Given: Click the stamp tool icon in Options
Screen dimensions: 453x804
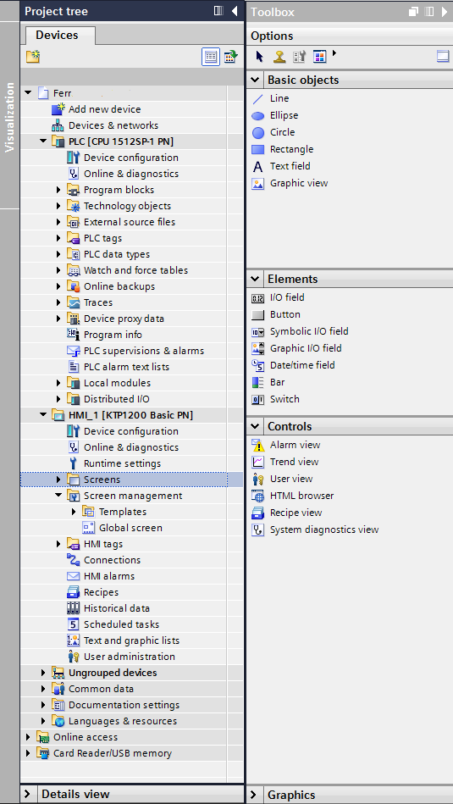Looking at the screenshot, I should pos(279,57).
